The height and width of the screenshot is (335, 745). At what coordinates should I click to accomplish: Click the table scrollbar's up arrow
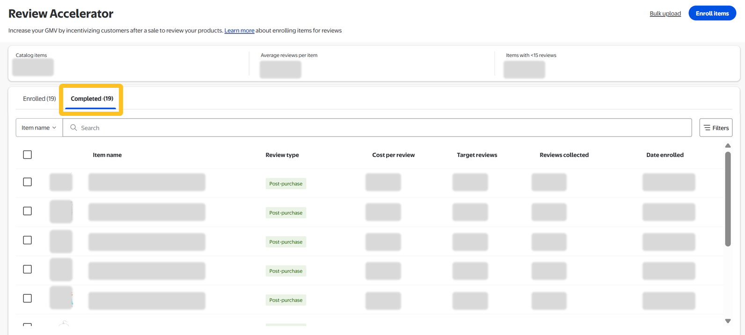[x=728, y=146]
